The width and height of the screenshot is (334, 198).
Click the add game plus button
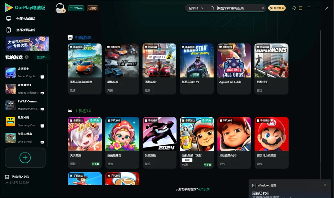pyautogui.click(x=25, y=158)
